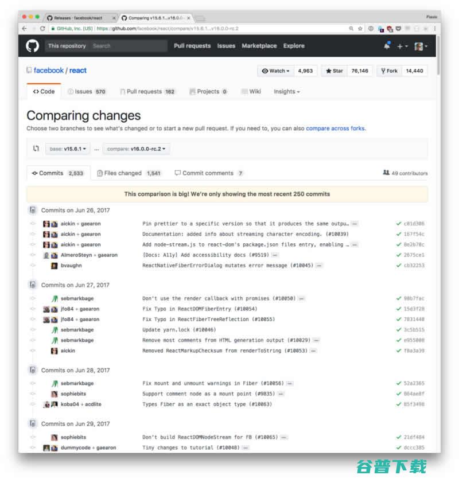Click the browser zoom magnifier icon

351,29
